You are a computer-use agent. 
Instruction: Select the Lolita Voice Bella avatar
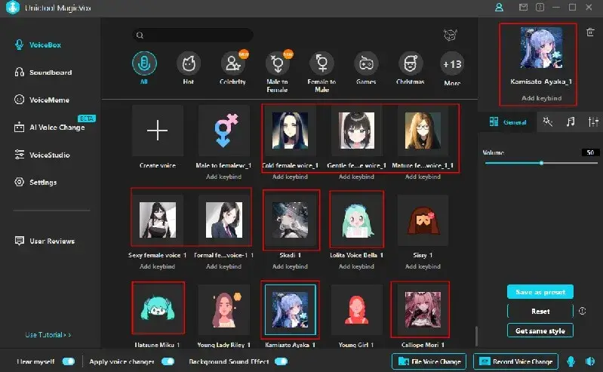pos(356,220)
